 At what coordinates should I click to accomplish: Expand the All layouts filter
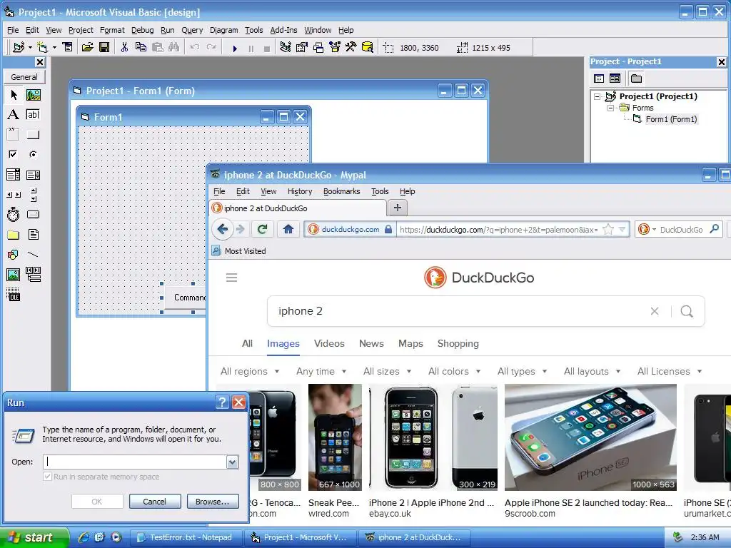pyautogui.click(x=592, y=371)
